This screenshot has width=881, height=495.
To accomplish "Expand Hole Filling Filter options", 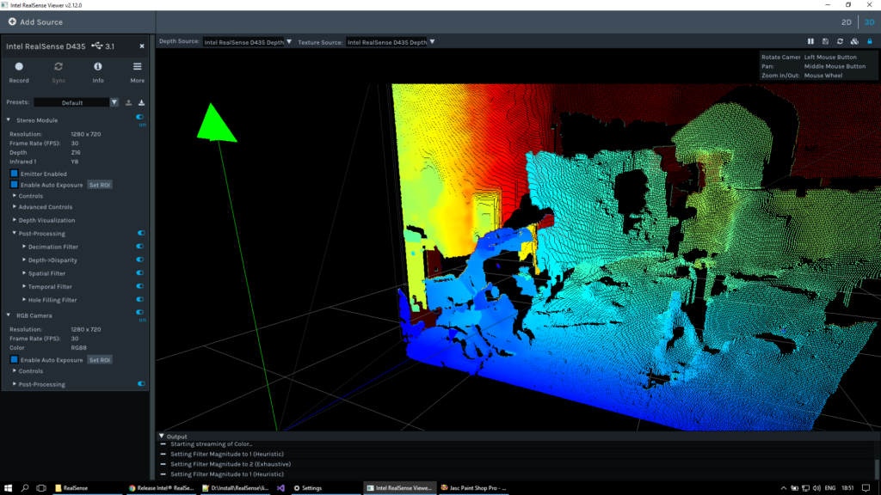I will 24,300.
